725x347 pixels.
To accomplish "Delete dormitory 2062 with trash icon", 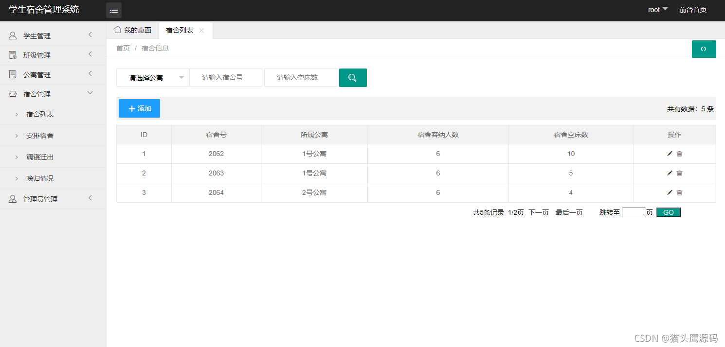I will [x=680, y=154].
